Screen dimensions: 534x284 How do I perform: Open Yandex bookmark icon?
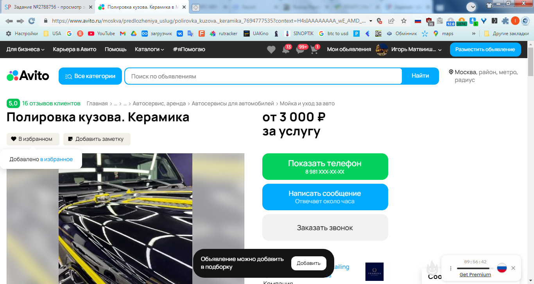point(80,34)
